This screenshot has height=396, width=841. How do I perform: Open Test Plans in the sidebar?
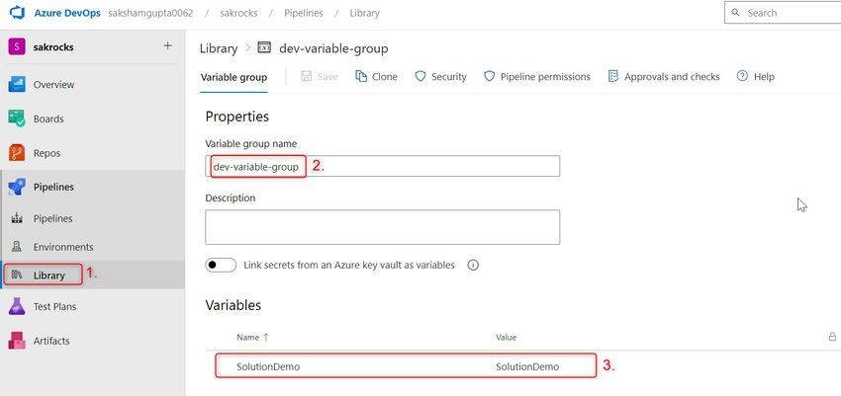[54, 306]
